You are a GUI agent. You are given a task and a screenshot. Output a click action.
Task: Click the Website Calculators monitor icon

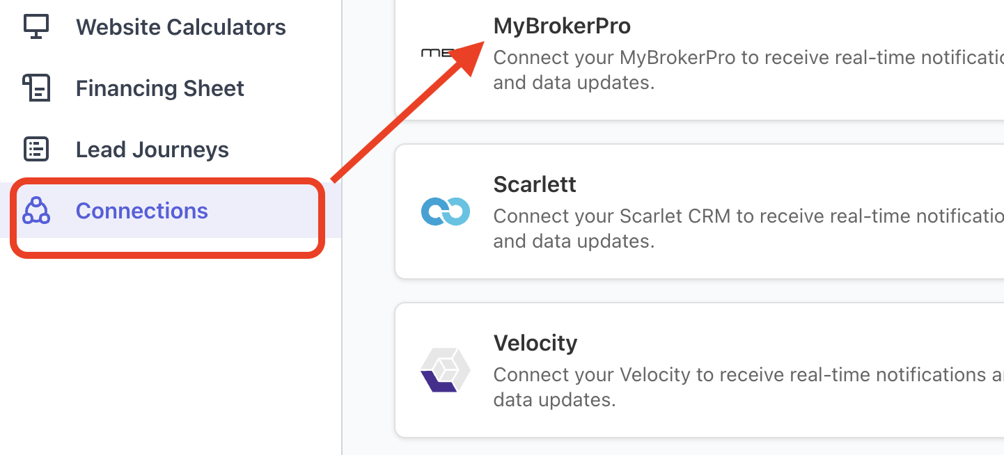pyautogui.click(x=36, y=26)
